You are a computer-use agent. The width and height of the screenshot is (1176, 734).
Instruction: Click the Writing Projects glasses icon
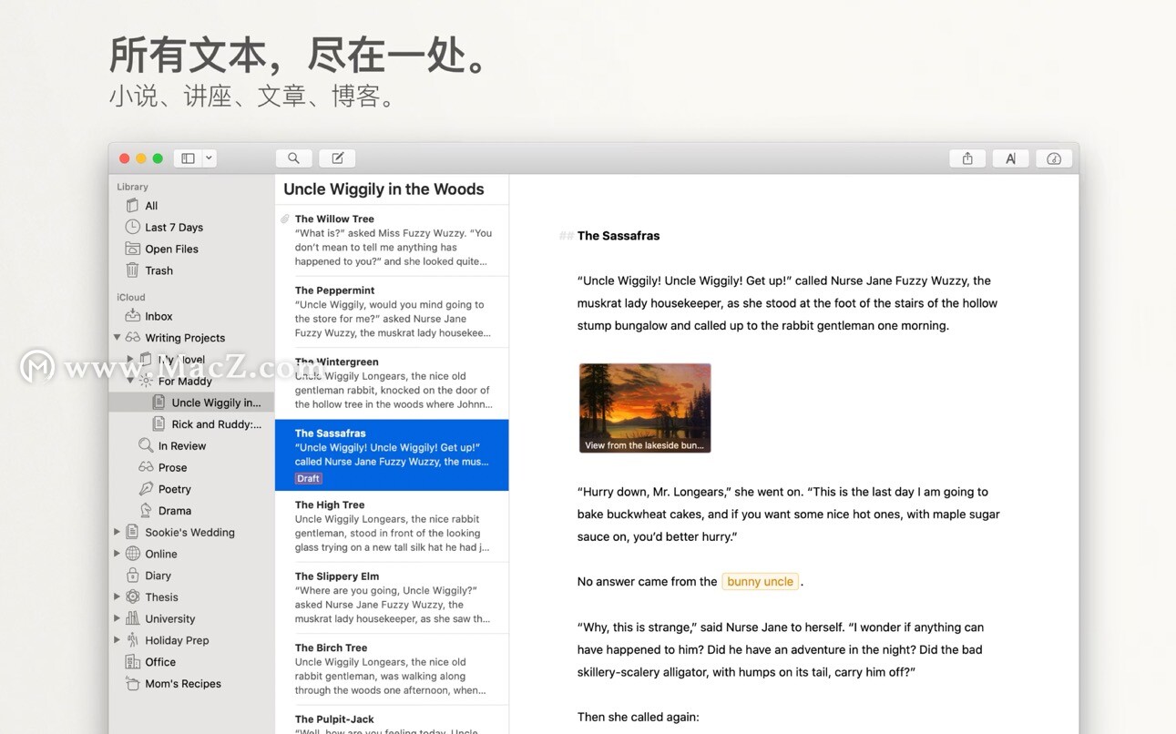133,338
